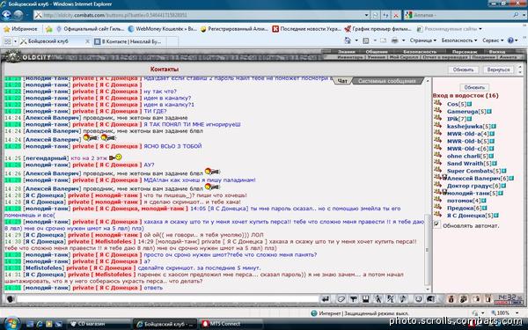Click the smiley face icon in chat toolbar
This screenshot has height=330, width=528.
[418, 298]
